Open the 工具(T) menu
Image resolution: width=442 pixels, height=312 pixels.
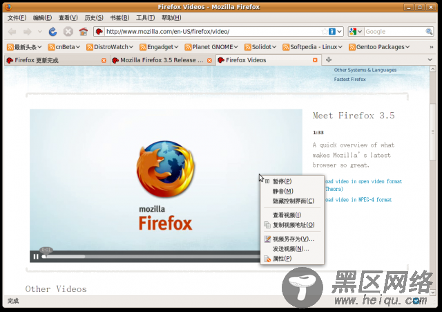point(145,18)
